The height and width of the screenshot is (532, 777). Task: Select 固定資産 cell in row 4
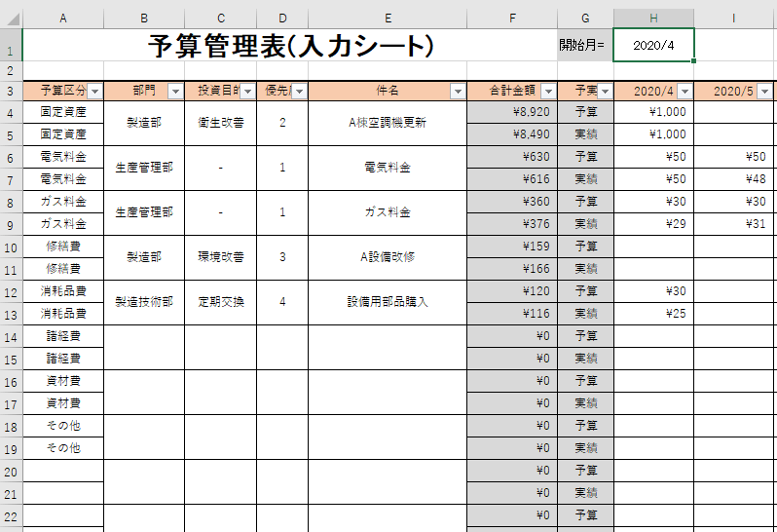tap(63, 112)
